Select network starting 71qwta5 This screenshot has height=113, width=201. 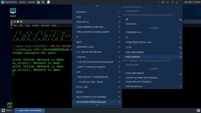97,27
